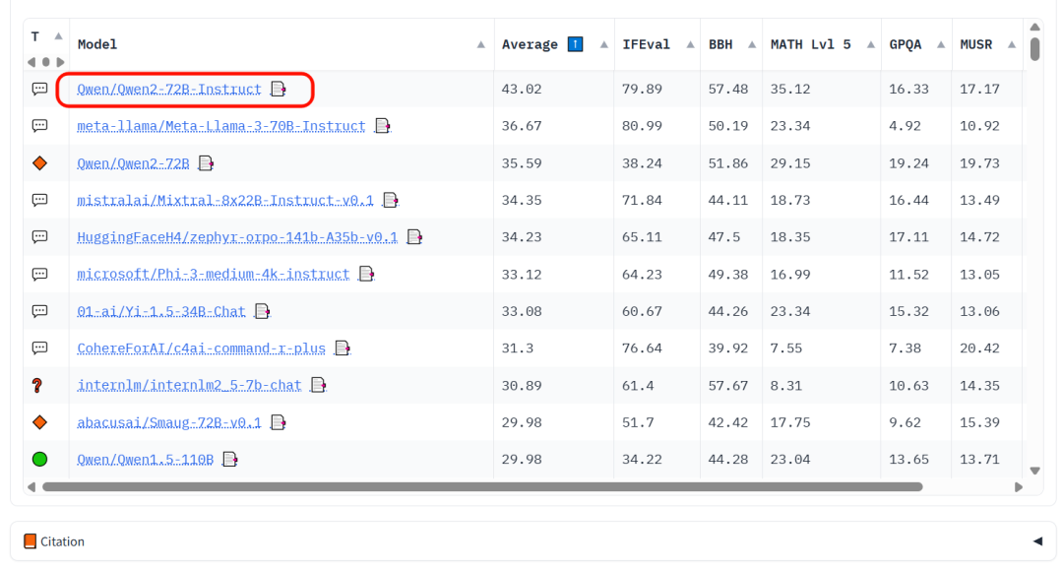Screen dimensions: 1063x570
Task: Sort by BBH column arrow
Action: (x=752, y=44)
